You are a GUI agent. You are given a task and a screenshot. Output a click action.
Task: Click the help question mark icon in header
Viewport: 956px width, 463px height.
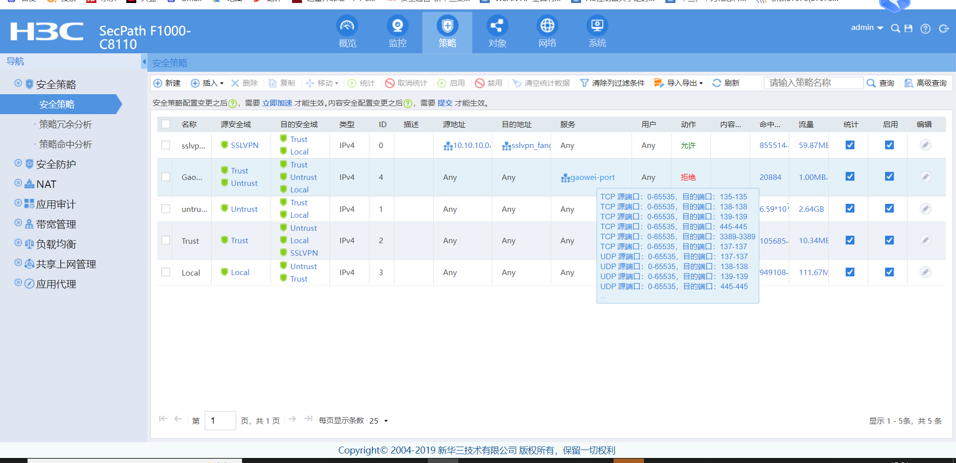click(x=926, y=28)
